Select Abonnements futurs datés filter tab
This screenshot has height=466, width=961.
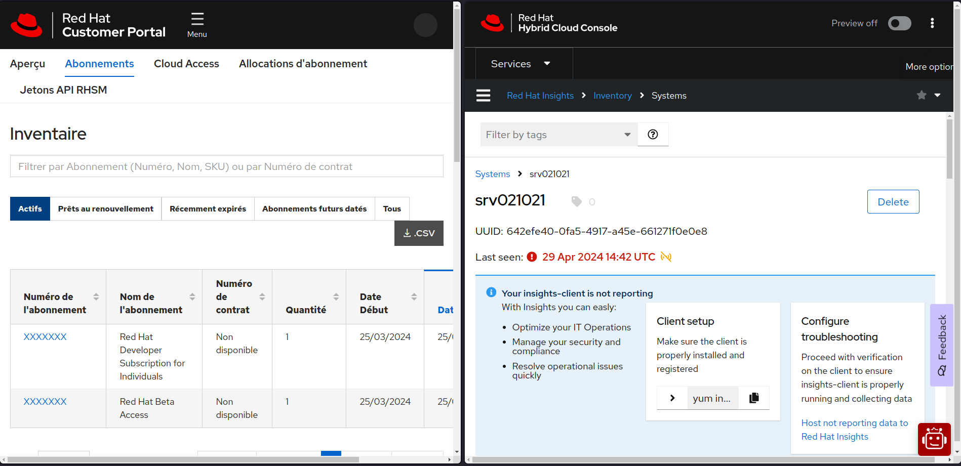click(x=314, y=208)
